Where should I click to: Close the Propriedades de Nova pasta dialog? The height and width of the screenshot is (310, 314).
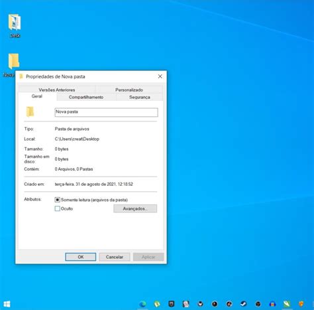[160, 76]
